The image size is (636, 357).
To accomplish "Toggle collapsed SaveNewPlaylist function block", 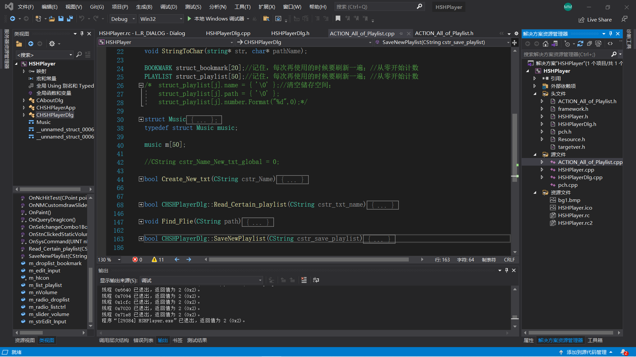I will click(x=141, y=238).
